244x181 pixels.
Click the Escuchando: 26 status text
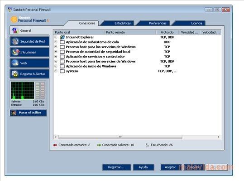[162, 145]
